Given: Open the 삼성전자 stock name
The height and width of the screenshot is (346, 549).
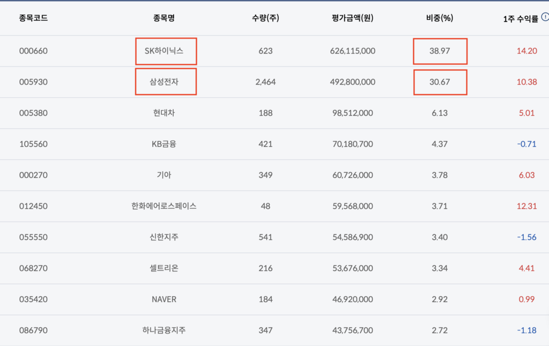Looking at the screenshot, I should (164, 82).
